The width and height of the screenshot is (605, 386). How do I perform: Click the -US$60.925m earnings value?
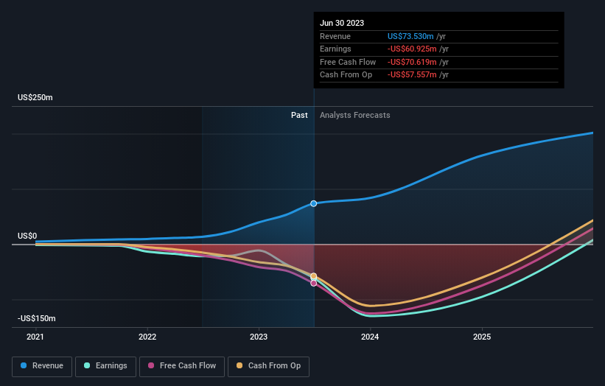tap(412, 49)
